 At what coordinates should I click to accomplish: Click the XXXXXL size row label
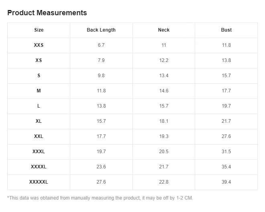tap(39, 182)
